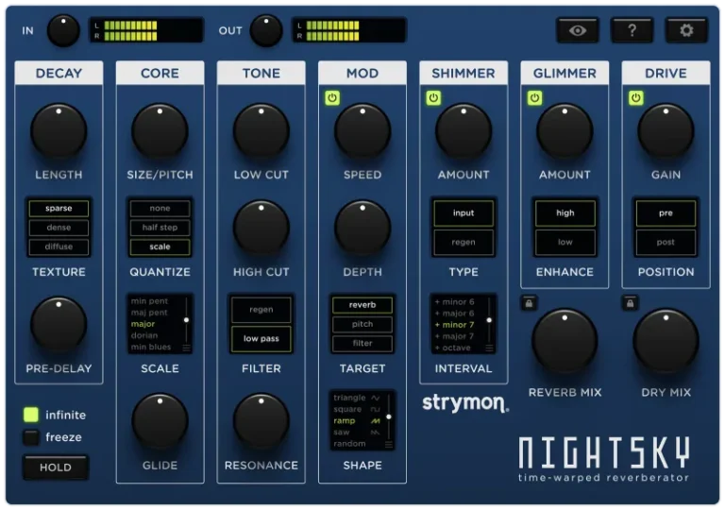Pick + octave in the INTERVAL list

pyautogui.click(x=453, y=348)
